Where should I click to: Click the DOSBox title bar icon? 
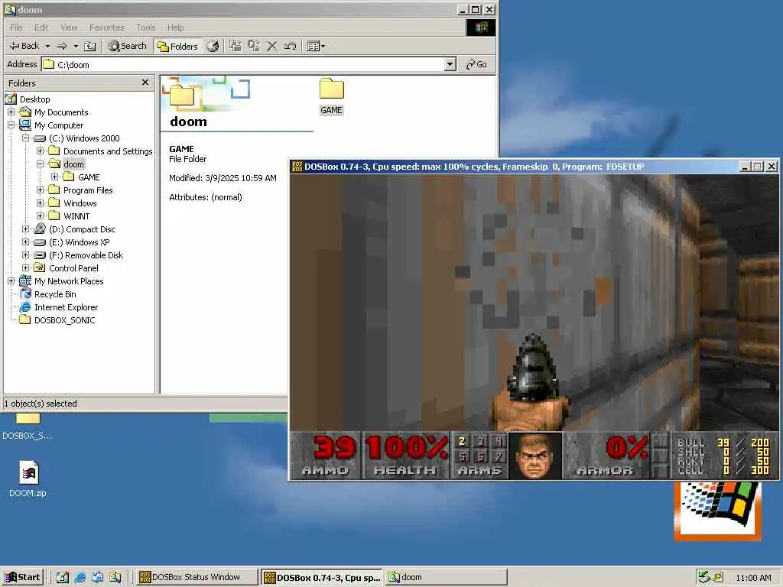point(297,167)
